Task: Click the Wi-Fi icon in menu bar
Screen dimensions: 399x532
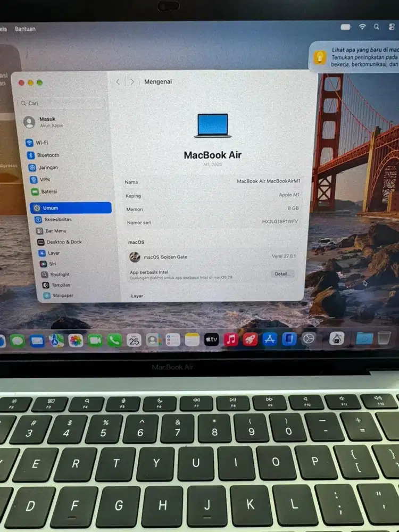Action: (x=363, y=27)
